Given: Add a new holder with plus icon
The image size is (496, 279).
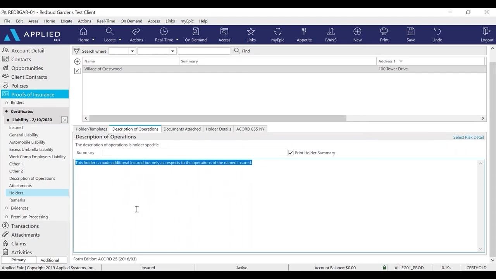Looking at the screenshot, I should point(77,62).
